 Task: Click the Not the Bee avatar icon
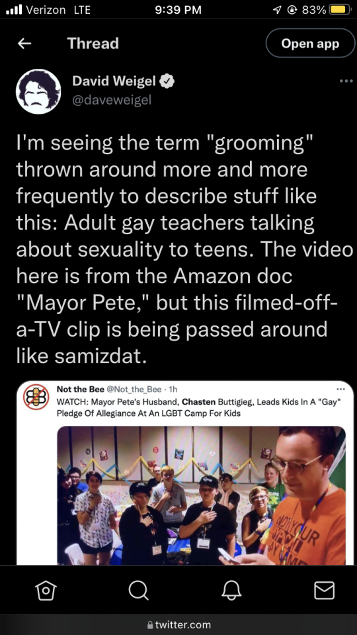click(36, 397)
